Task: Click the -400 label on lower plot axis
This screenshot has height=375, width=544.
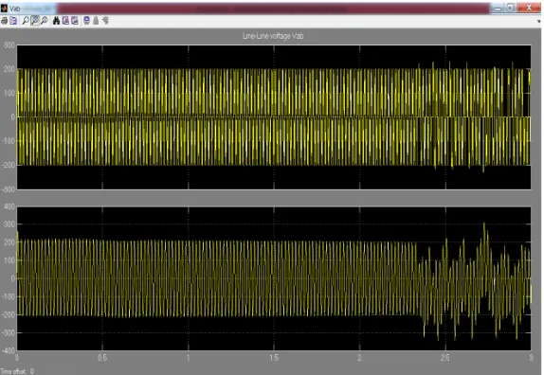Action: coord(8,350)
